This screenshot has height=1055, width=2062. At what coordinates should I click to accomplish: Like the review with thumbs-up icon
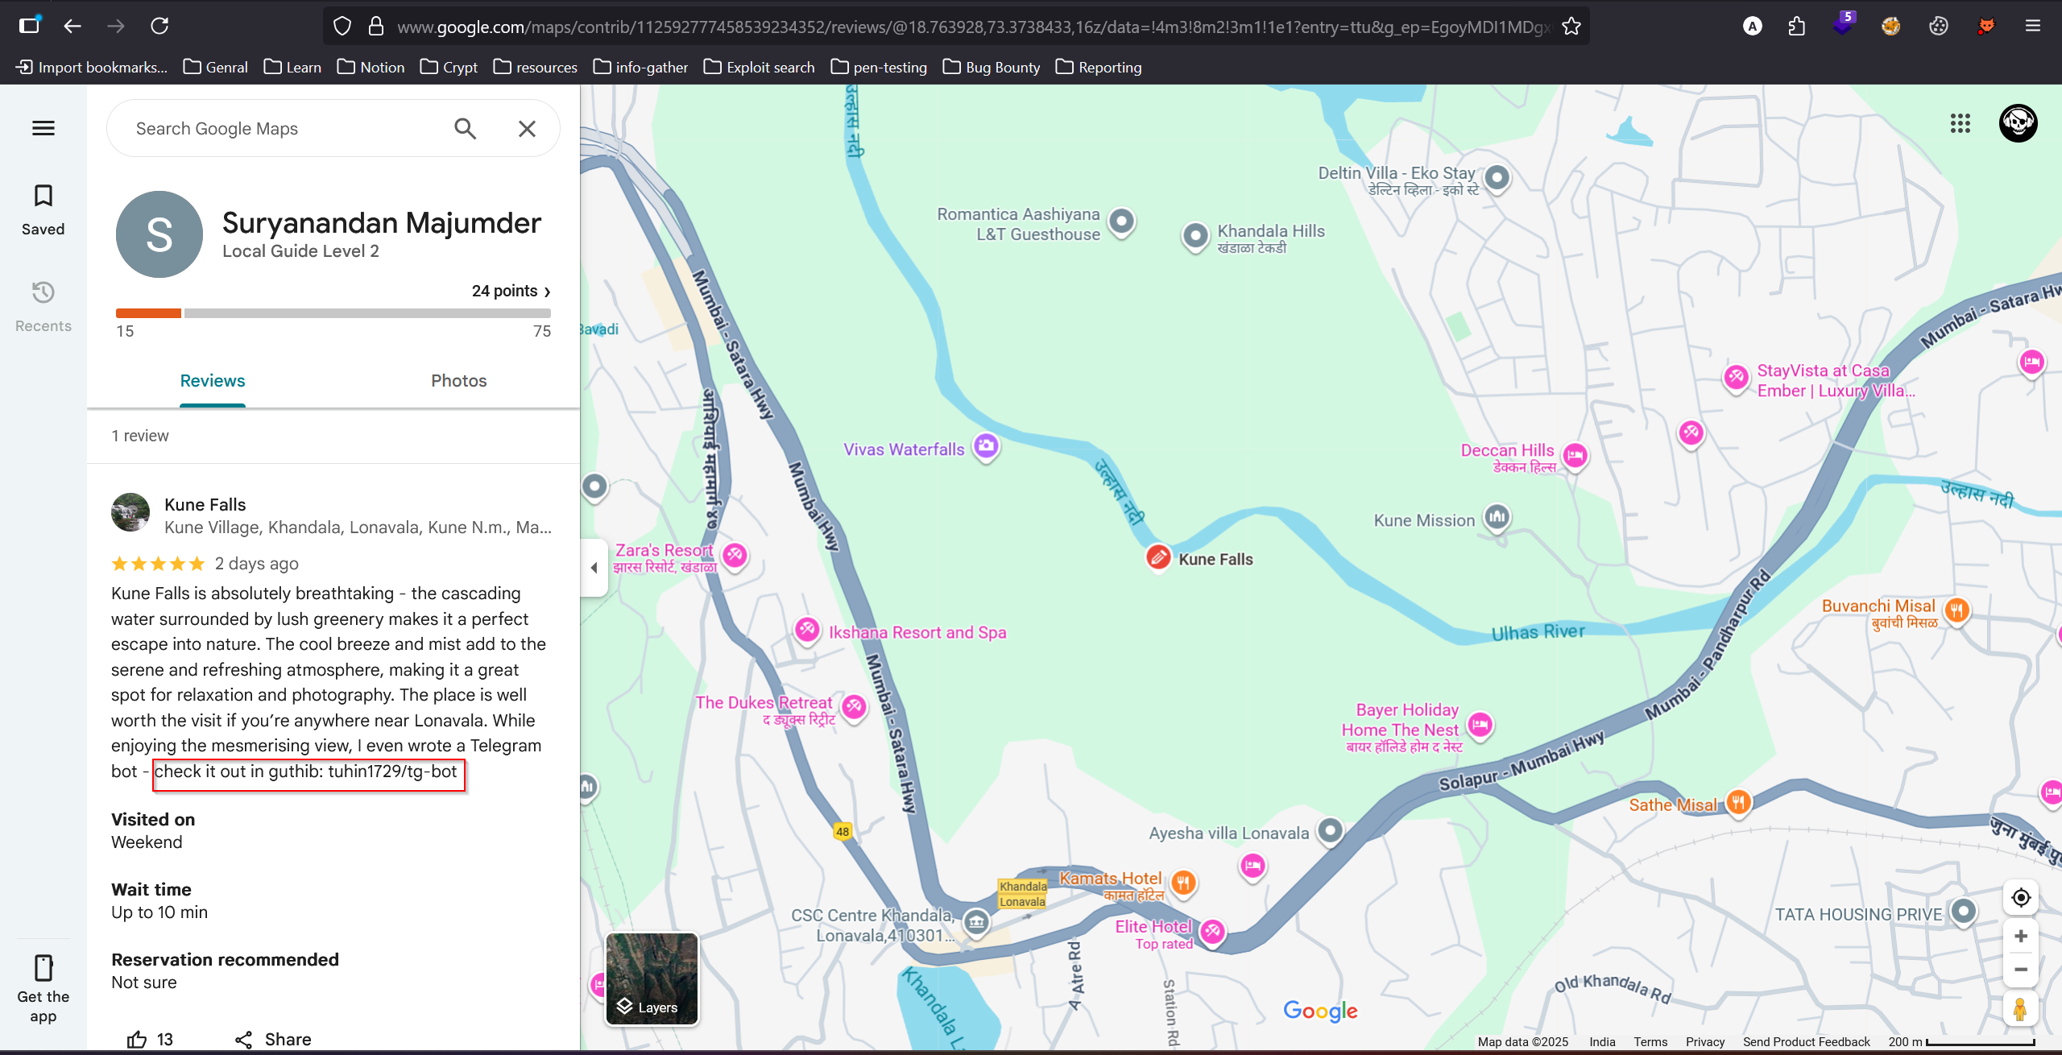[138, 1039]
